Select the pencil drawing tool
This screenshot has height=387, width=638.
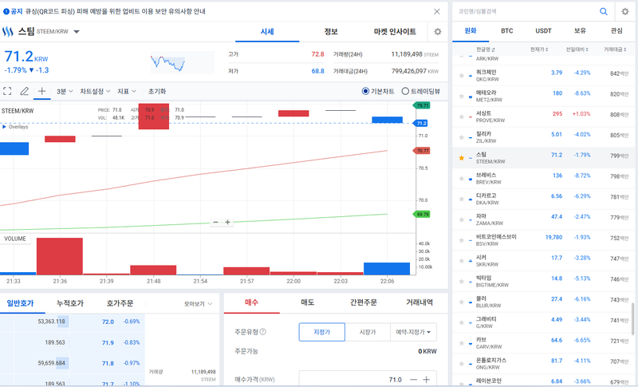click(x=25, y=91)
